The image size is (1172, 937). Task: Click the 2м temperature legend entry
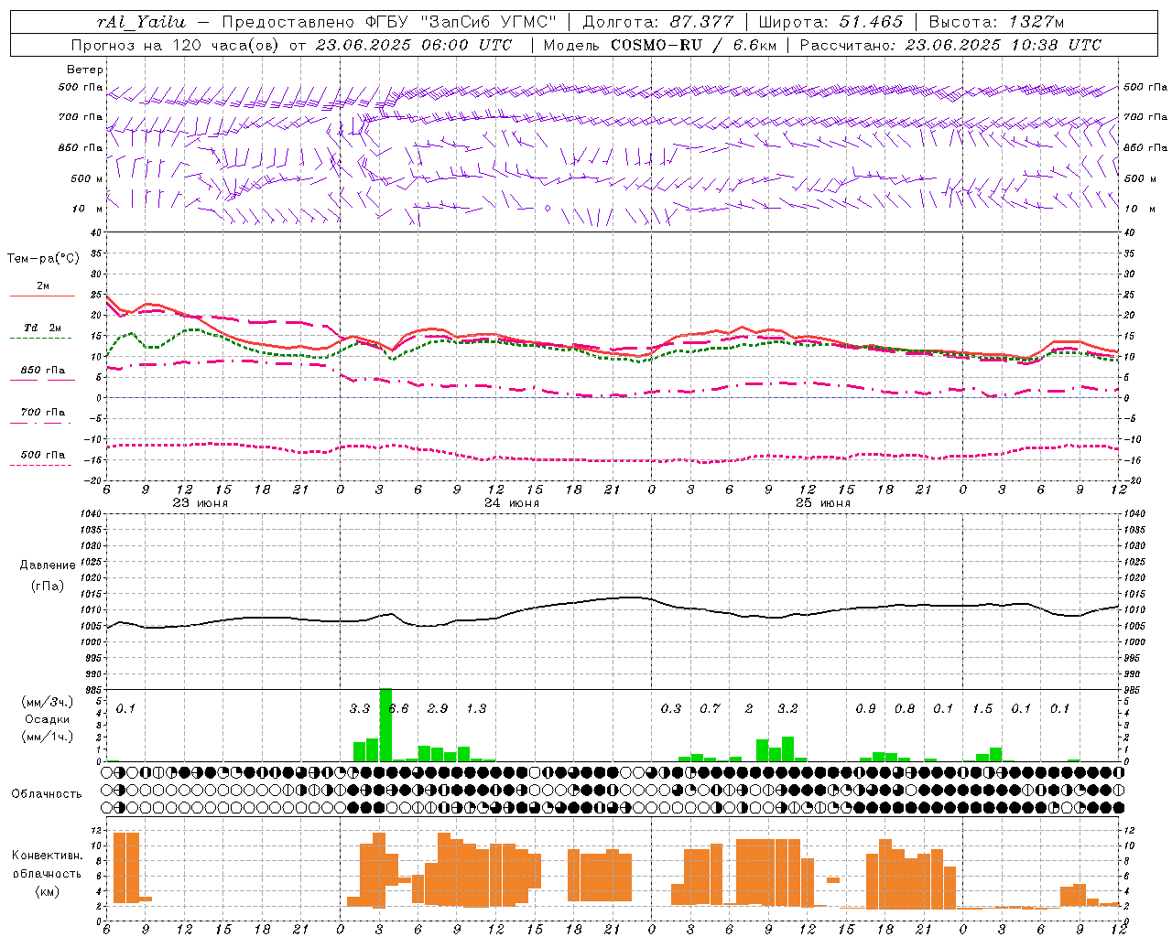click(x=43, y=286)
